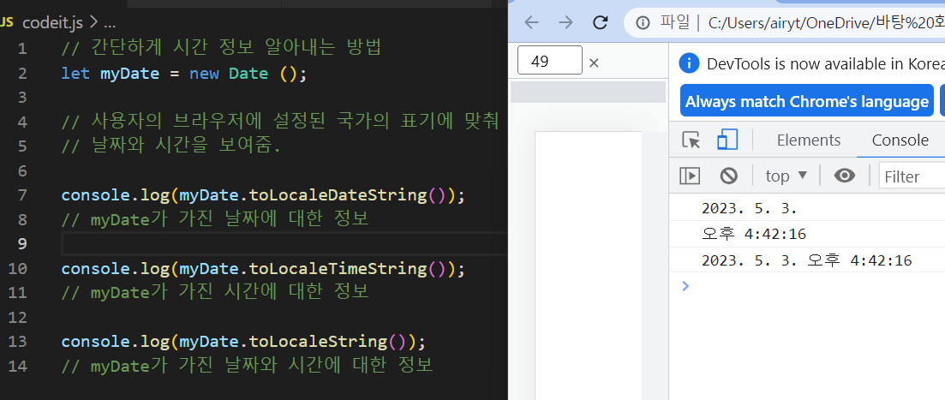Go back in the Chrome browser
The width and height of the screenshot is (945, 400).
tap(531, 23)
